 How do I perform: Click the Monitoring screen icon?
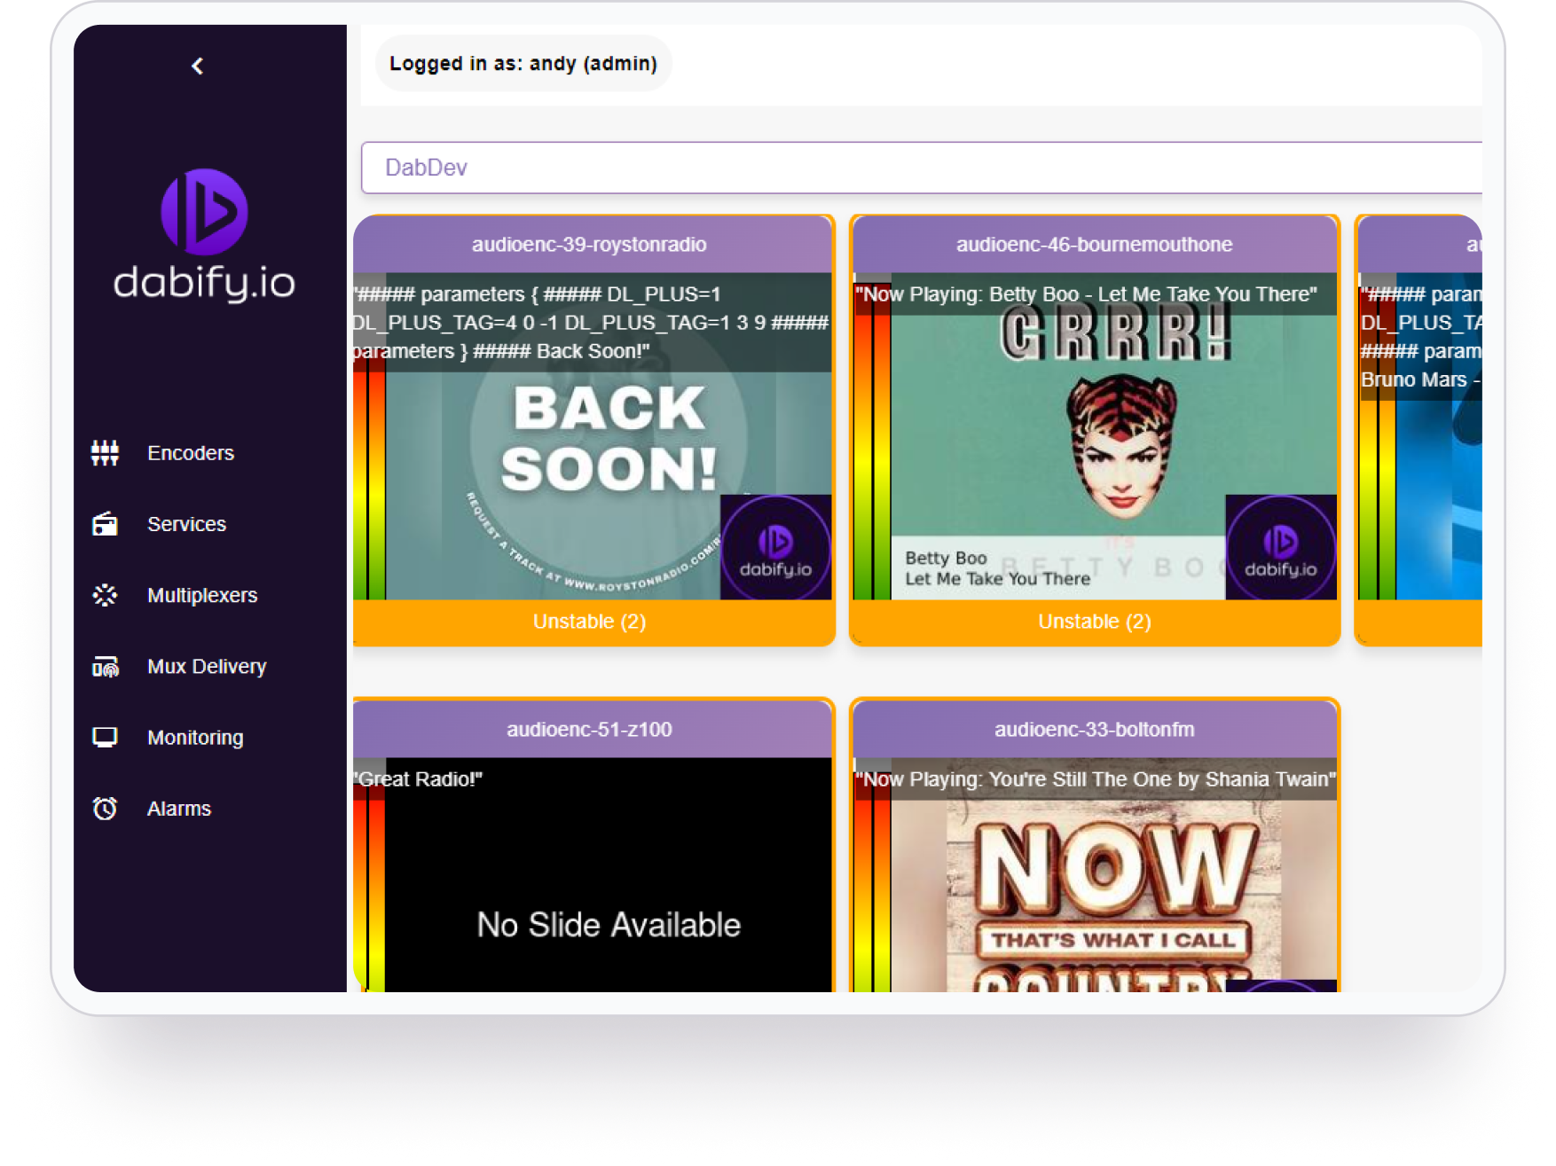pyautogui.click(x=105, y=738)
